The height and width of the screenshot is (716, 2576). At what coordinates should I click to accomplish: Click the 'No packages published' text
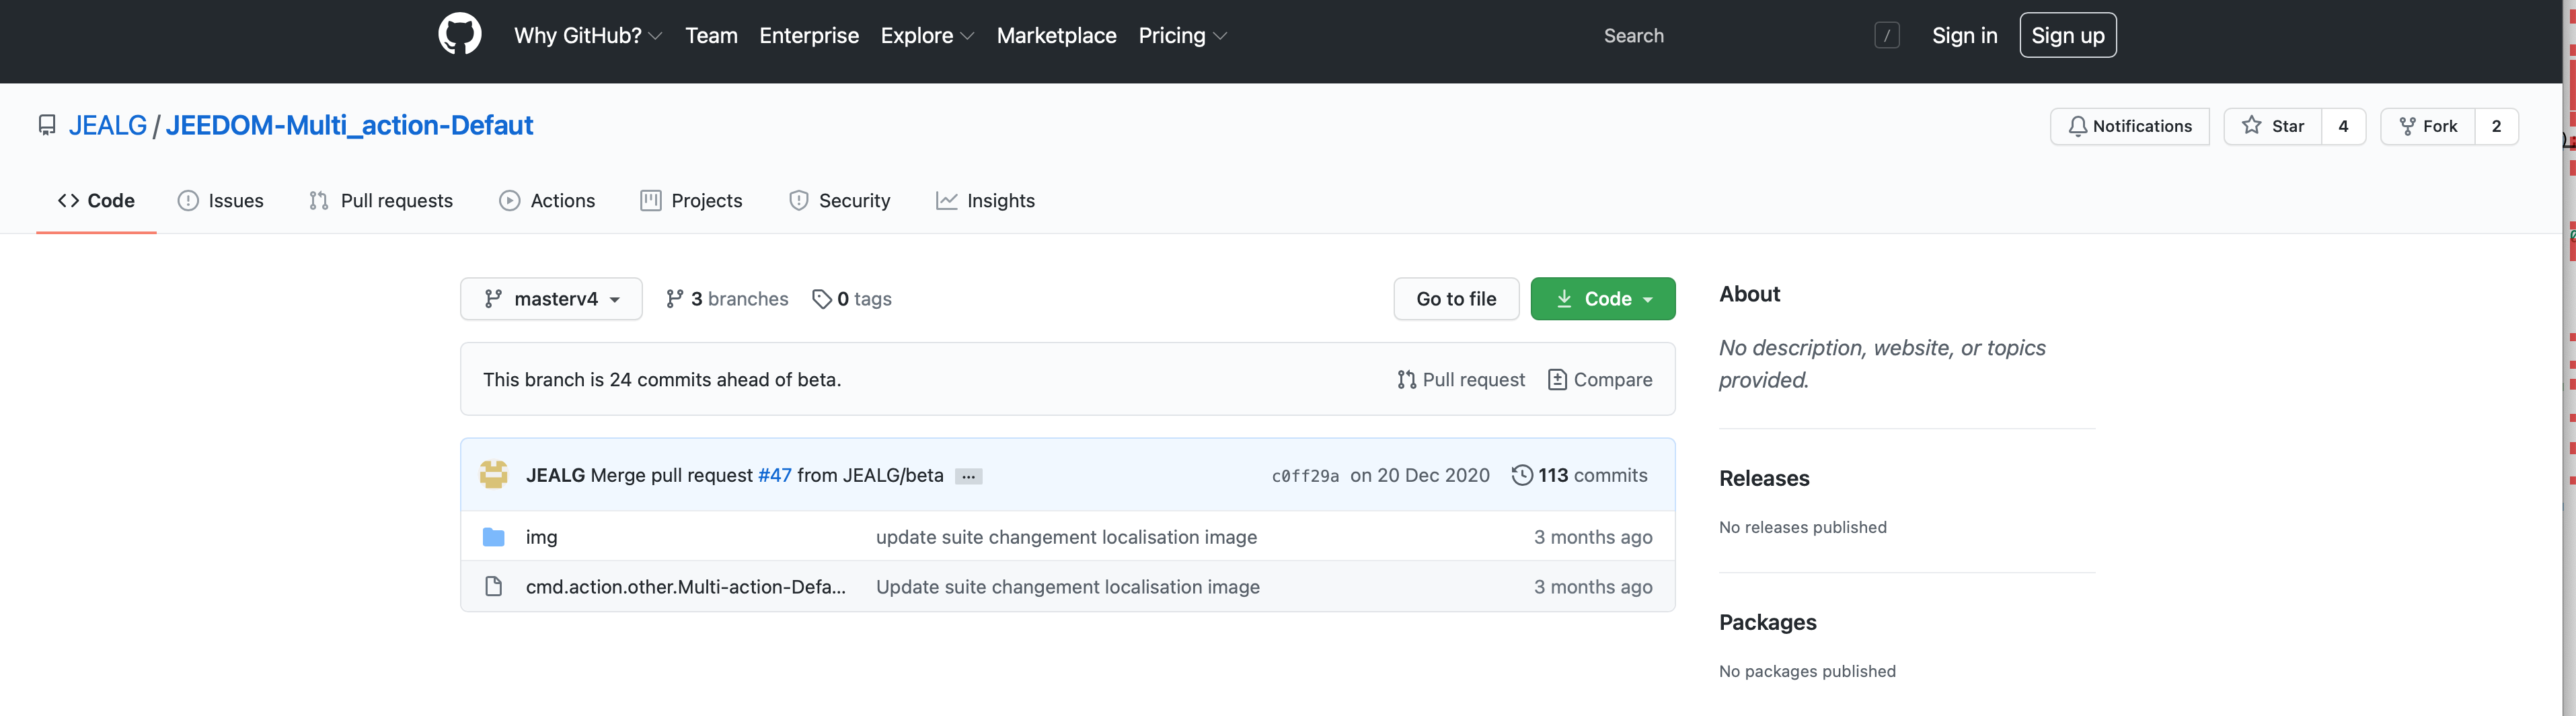[x=1807, y=671]
